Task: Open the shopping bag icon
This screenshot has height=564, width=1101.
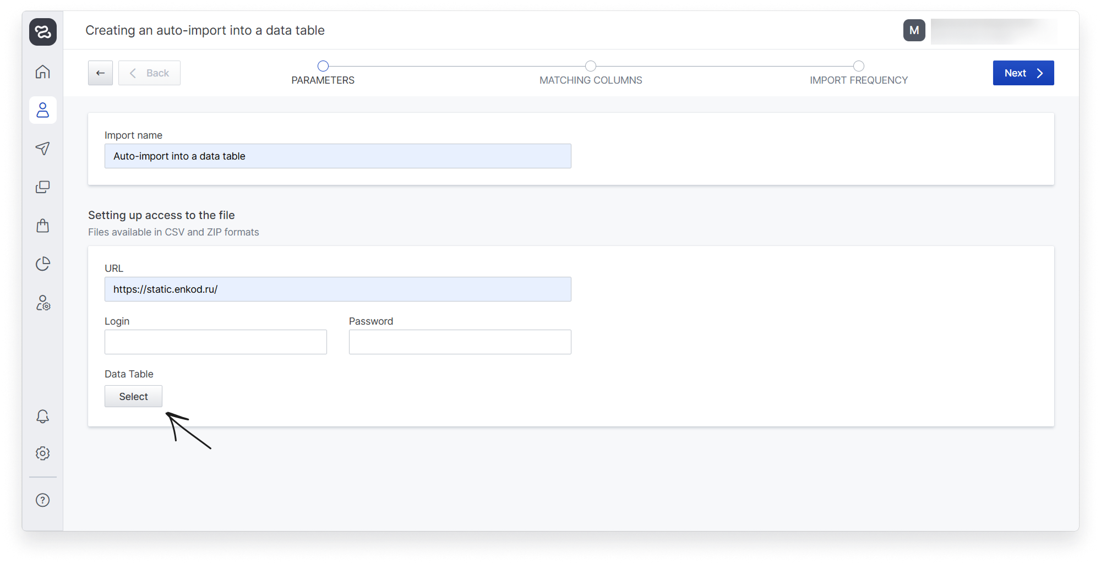Action: [x=43, y=226]
